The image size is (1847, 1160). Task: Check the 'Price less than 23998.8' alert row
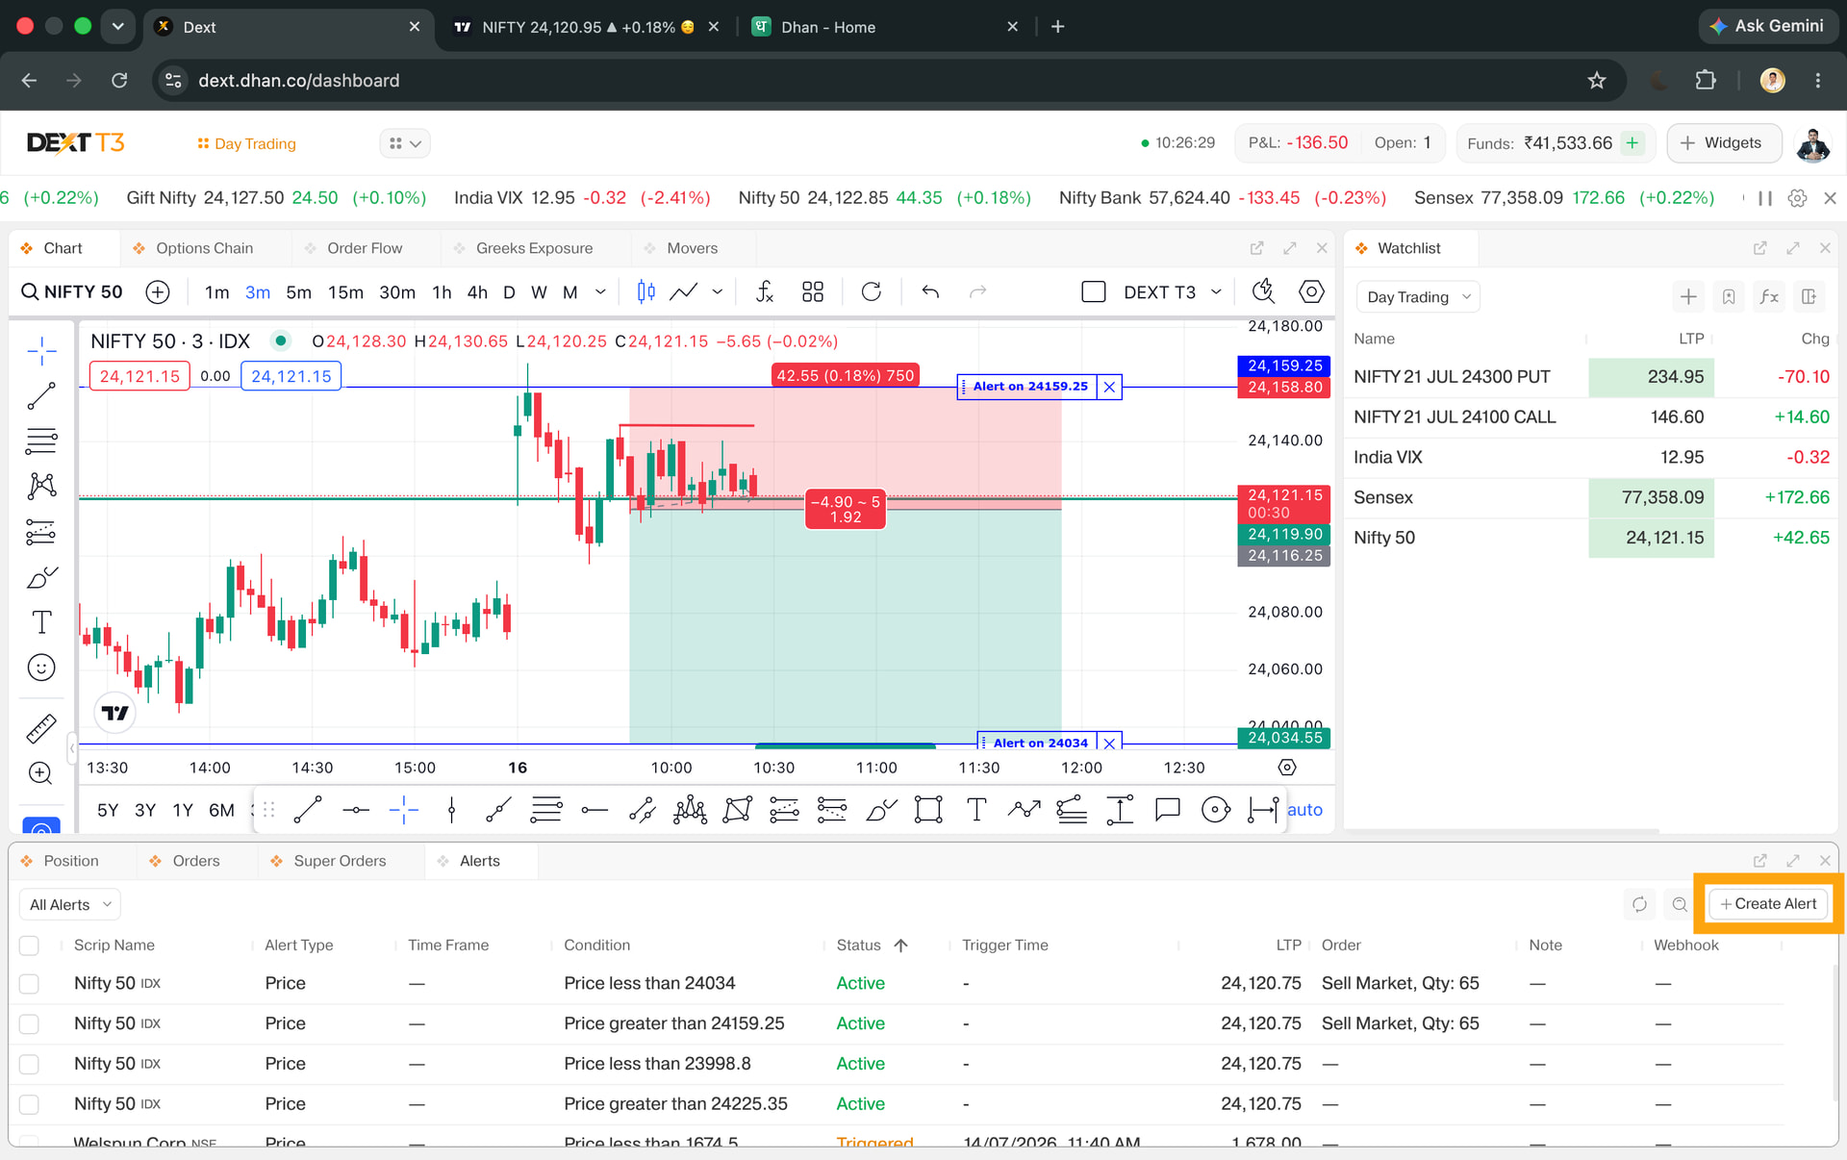click(x=29, y=1064)
